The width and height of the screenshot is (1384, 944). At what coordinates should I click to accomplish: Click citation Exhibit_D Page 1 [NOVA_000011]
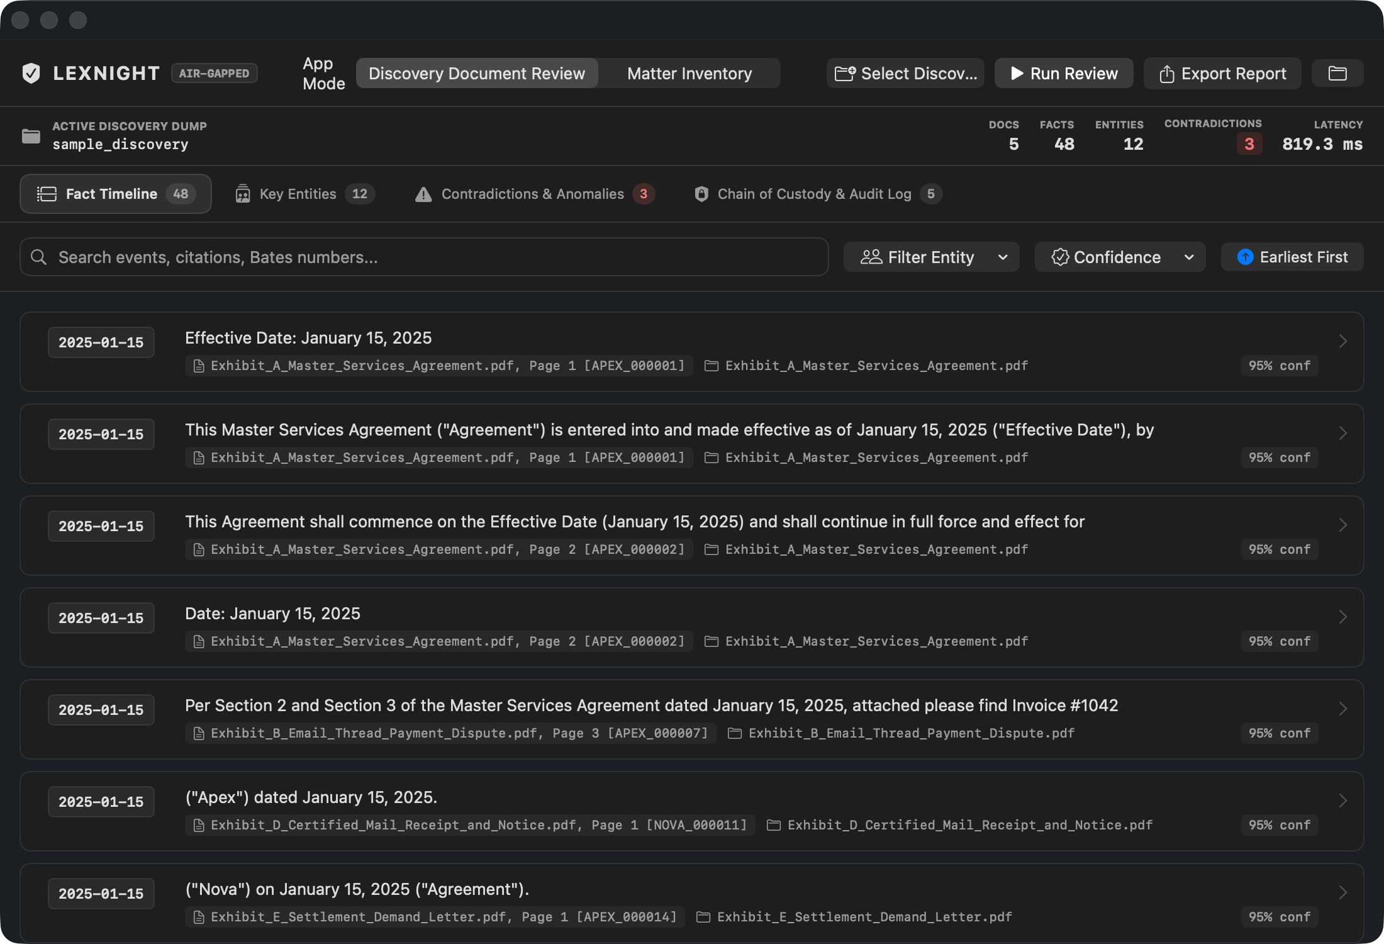(470, 825)
